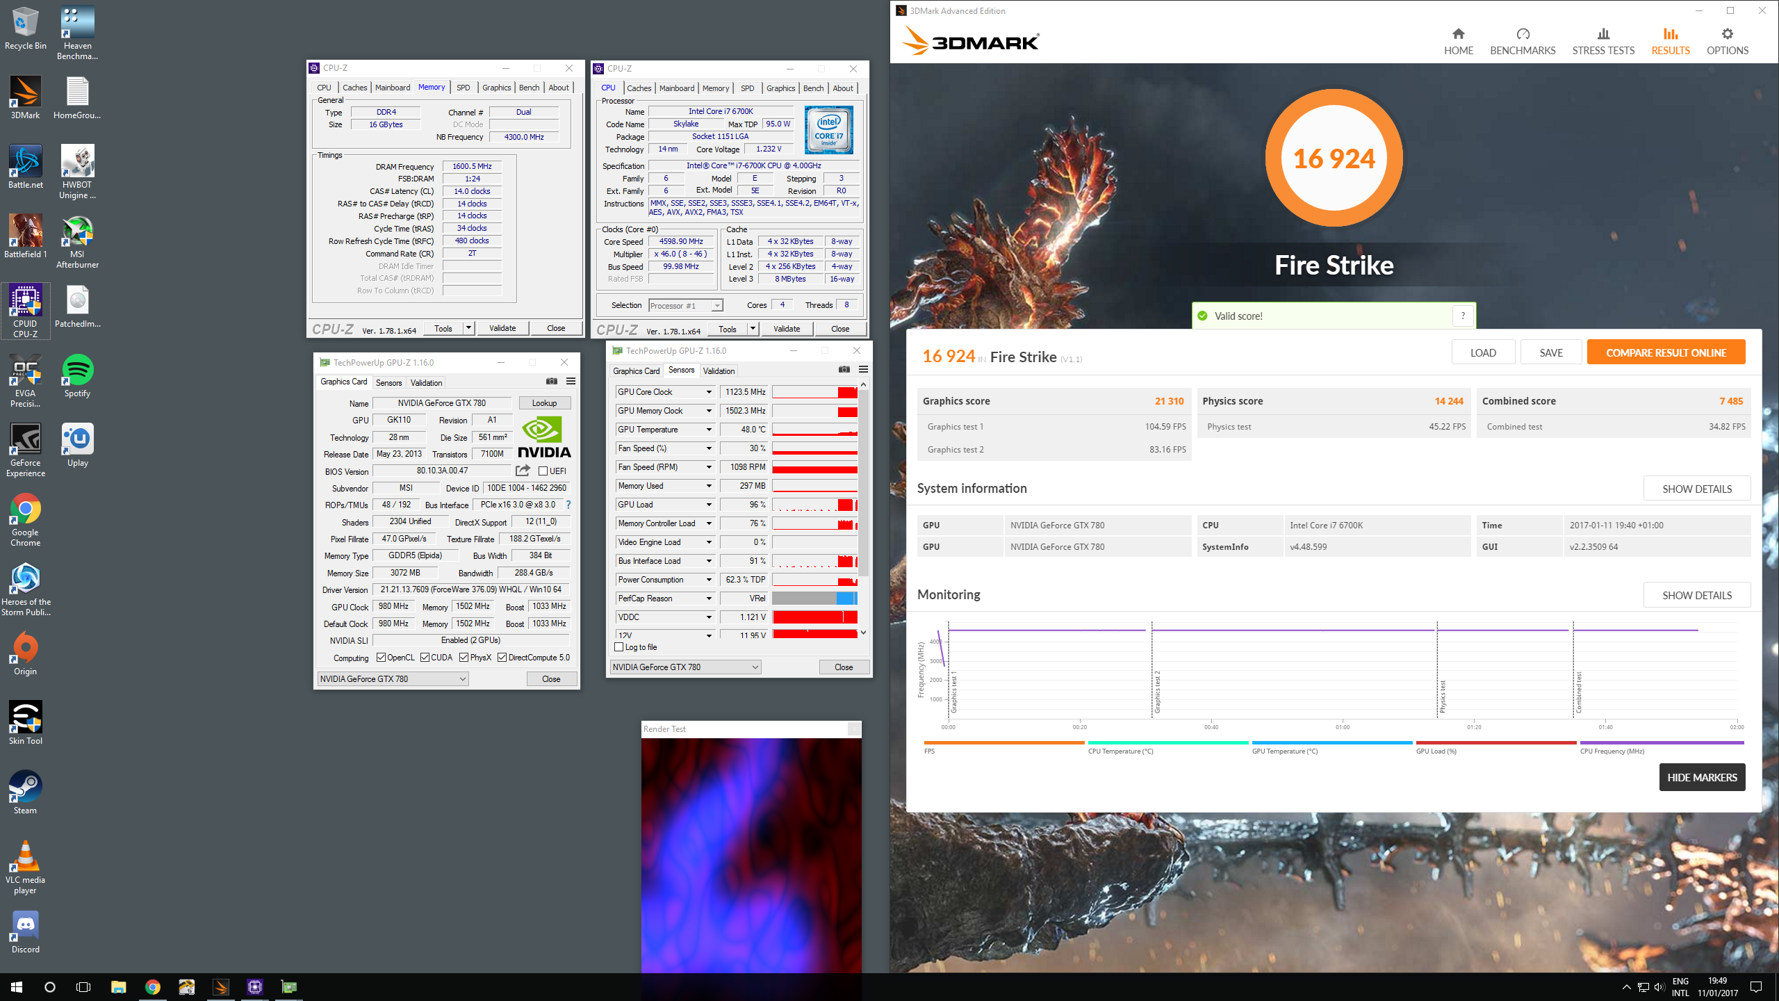The width and height of the screenshot is (1779, 1001).
Task: Expand Fan Speed (RPM) sensor dropdown
Action: [x=709, y=467]
